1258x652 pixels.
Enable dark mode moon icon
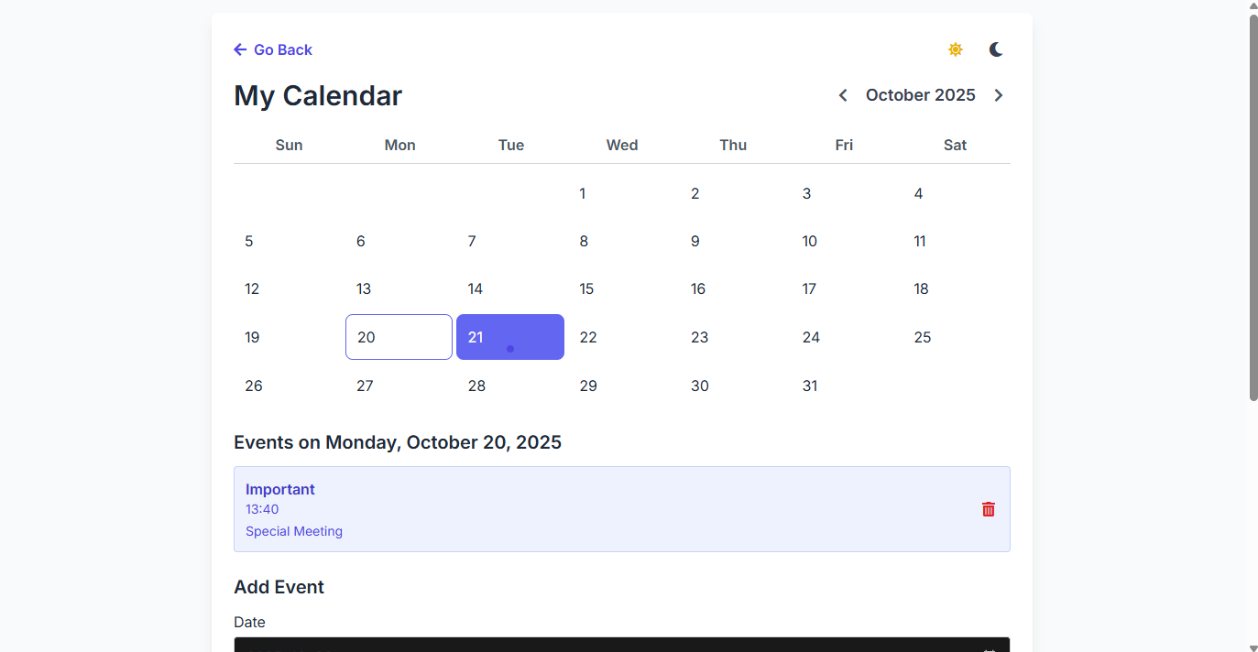(x=996, y=49)
